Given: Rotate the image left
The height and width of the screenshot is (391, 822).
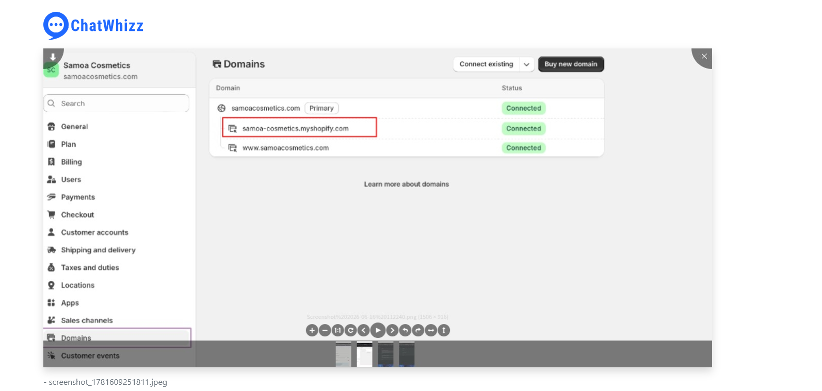Looking at the screenshot, I should click(405, 330).
